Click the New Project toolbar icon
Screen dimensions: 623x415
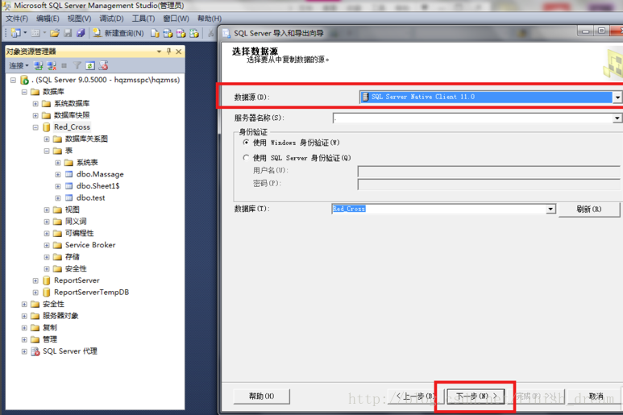[x=16, y=33]
